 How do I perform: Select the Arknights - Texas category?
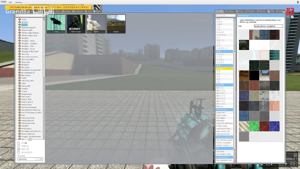click(28, 49)
